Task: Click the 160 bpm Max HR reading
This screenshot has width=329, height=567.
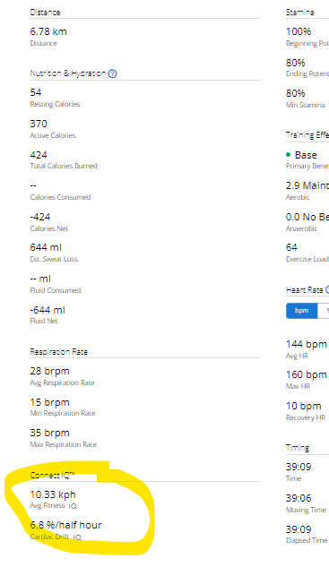Action: (307, 374)
